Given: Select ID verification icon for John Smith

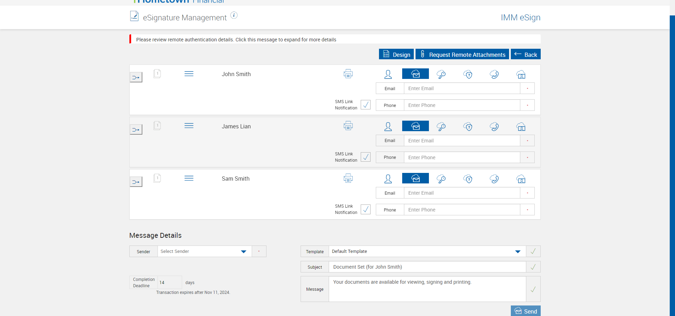Looking at the screenshot, I should [x=521, y=74].
